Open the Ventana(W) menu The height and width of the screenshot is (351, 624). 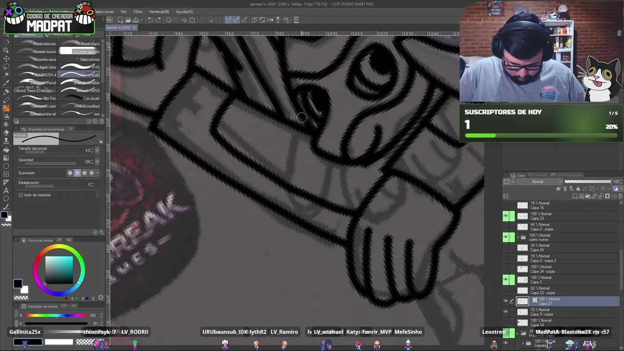[x=159, y=12]
